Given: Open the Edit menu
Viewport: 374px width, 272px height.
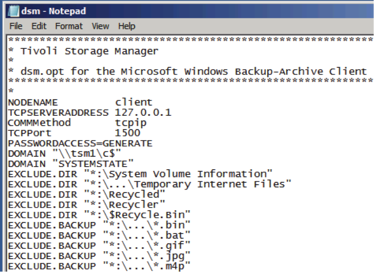Looking at the screenshot, I should [39, 26].
